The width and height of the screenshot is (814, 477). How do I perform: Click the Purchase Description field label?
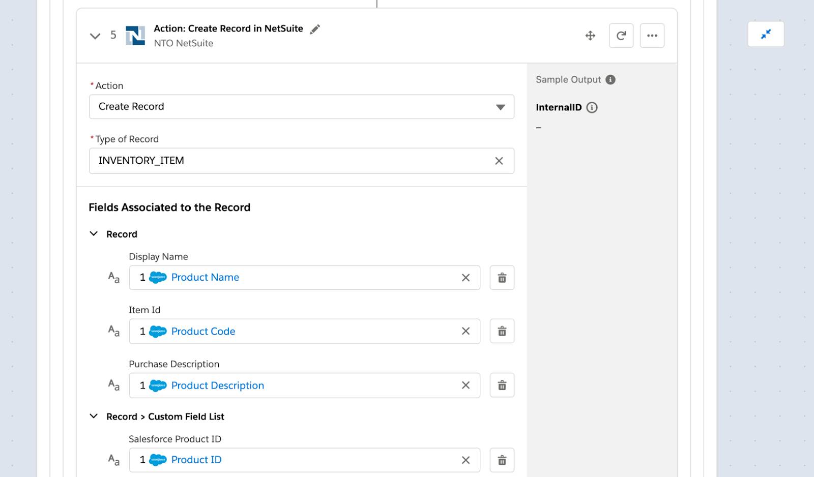(x=174, y=364)
